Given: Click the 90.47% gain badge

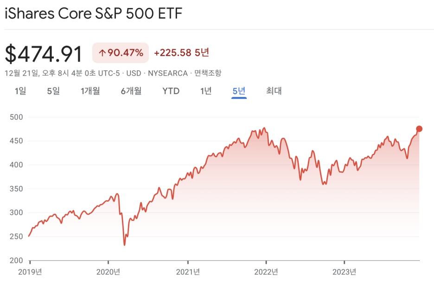Looking at the screenshot, I should tap(121, 52).
